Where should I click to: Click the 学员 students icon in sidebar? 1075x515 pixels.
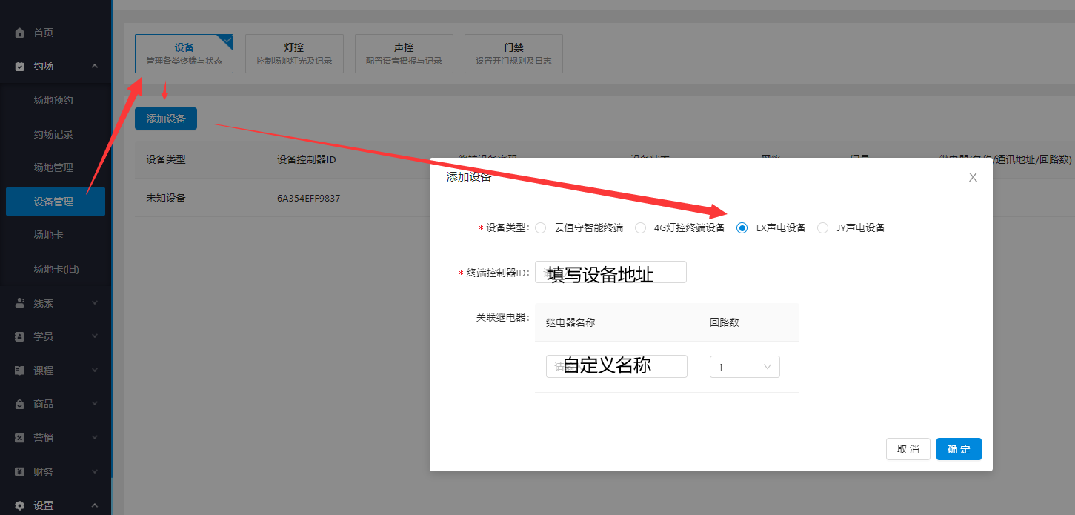point(19,336)
